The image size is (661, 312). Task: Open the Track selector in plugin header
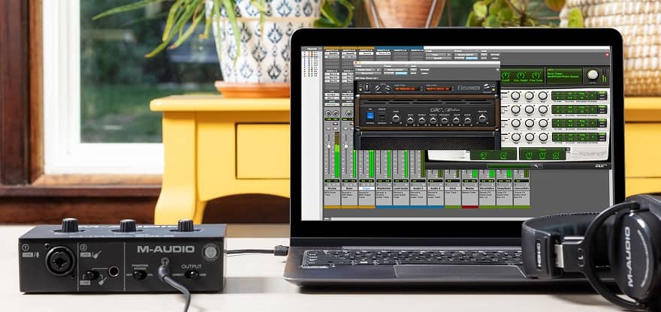(x=367, y=71)
